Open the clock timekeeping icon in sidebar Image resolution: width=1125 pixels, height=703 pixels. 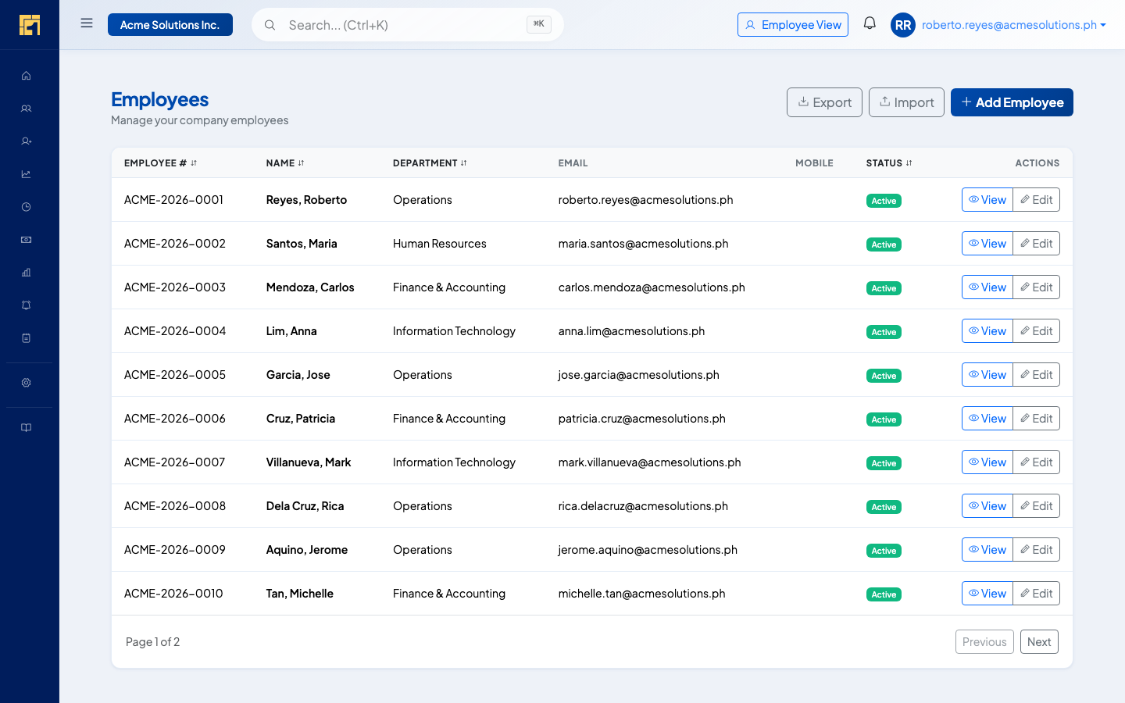tap(27, 207)
